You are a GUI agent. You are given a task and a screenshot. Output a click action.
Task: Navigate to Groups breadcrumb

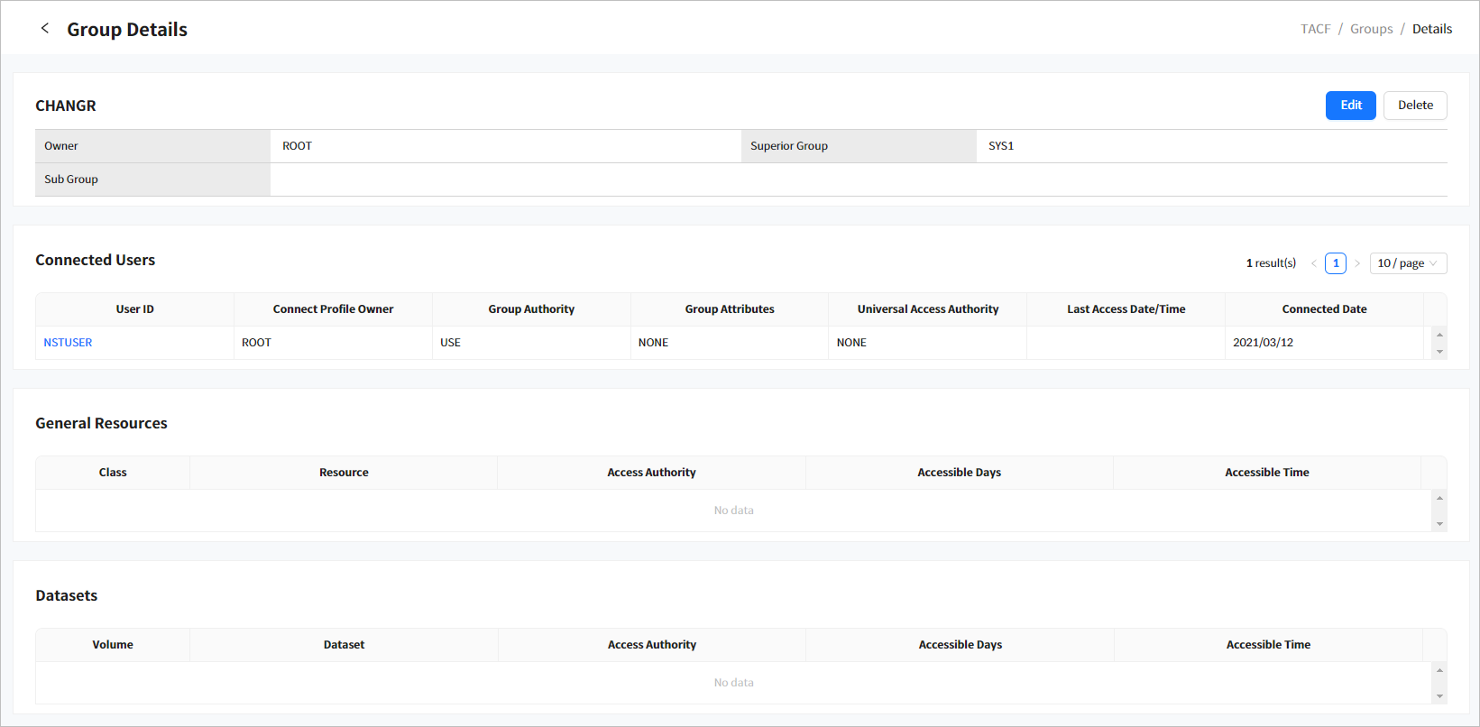tap(1371, 29)
